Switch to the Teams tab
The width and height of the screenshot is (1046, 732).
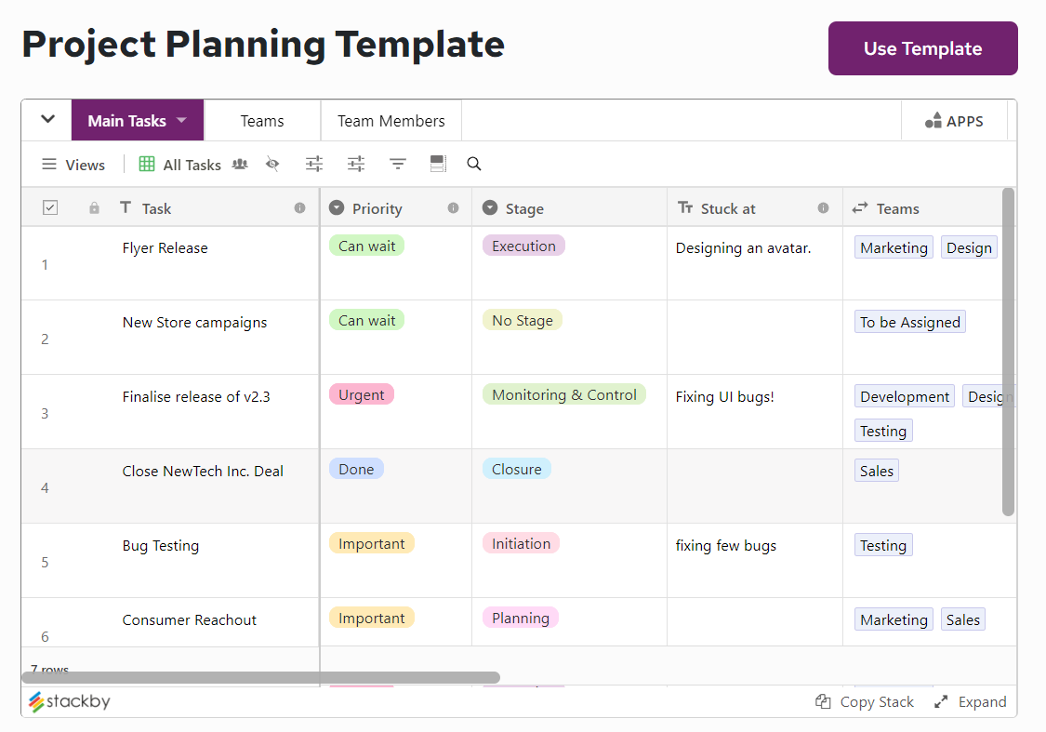click(x=261, y=120)
